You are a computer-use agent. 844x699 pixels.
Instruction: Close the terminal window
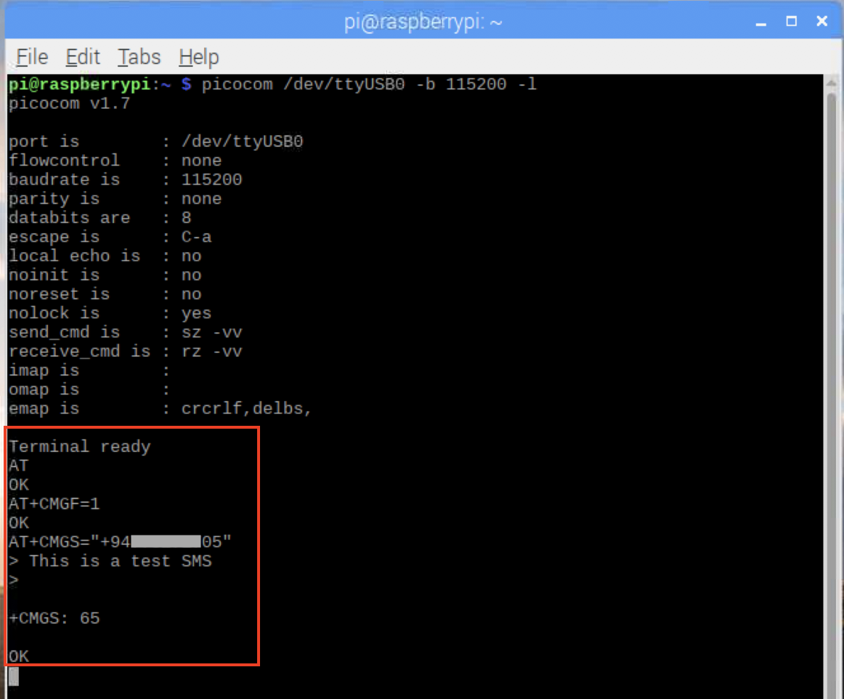(x=822, y=21)
